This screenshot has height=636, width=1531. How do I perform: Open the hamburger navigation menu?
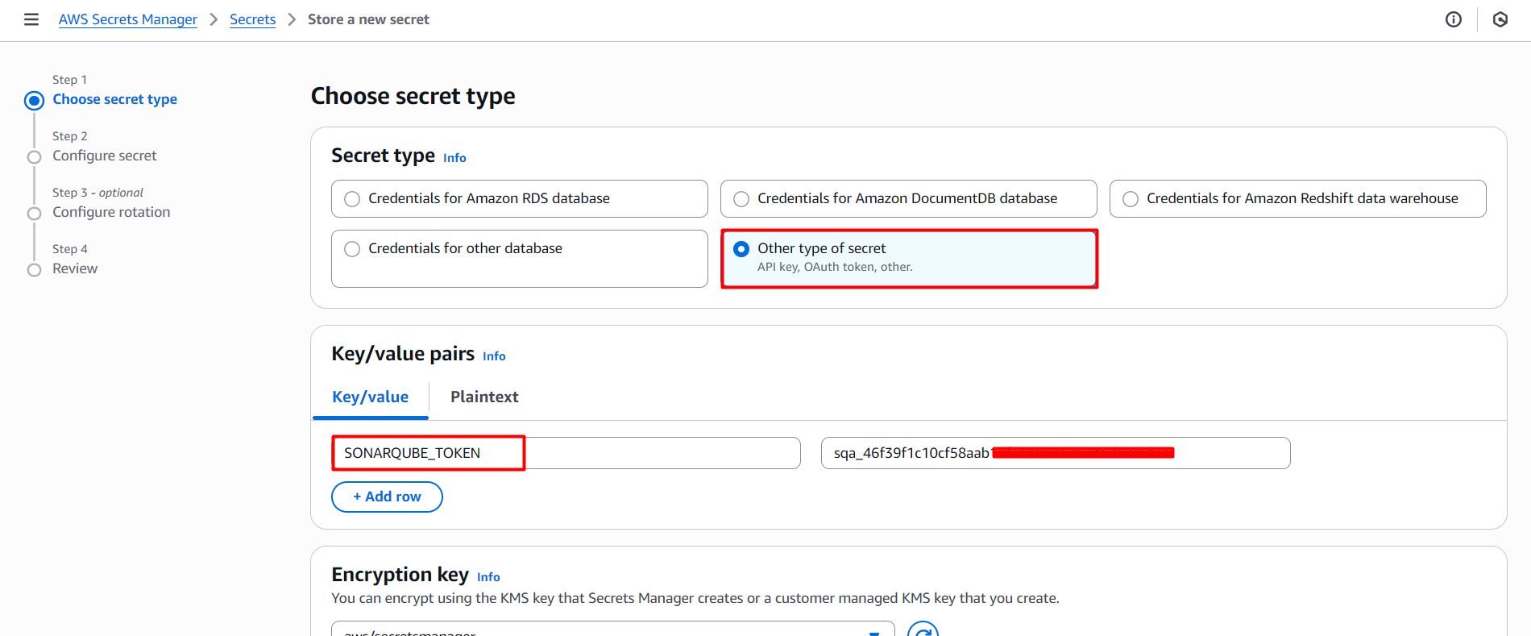(31, 19)
